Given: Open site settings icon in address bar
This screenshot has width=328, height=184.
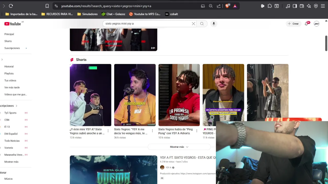Looking at the screenshot, I should point(56,6).
